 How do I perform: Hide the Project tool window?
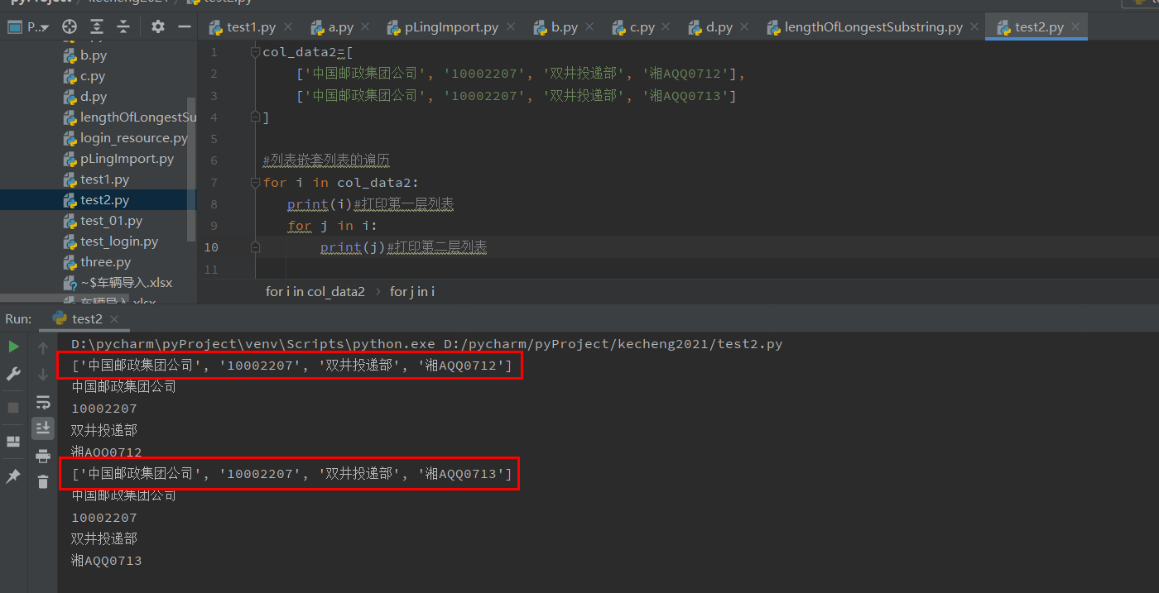pos(184,26)
